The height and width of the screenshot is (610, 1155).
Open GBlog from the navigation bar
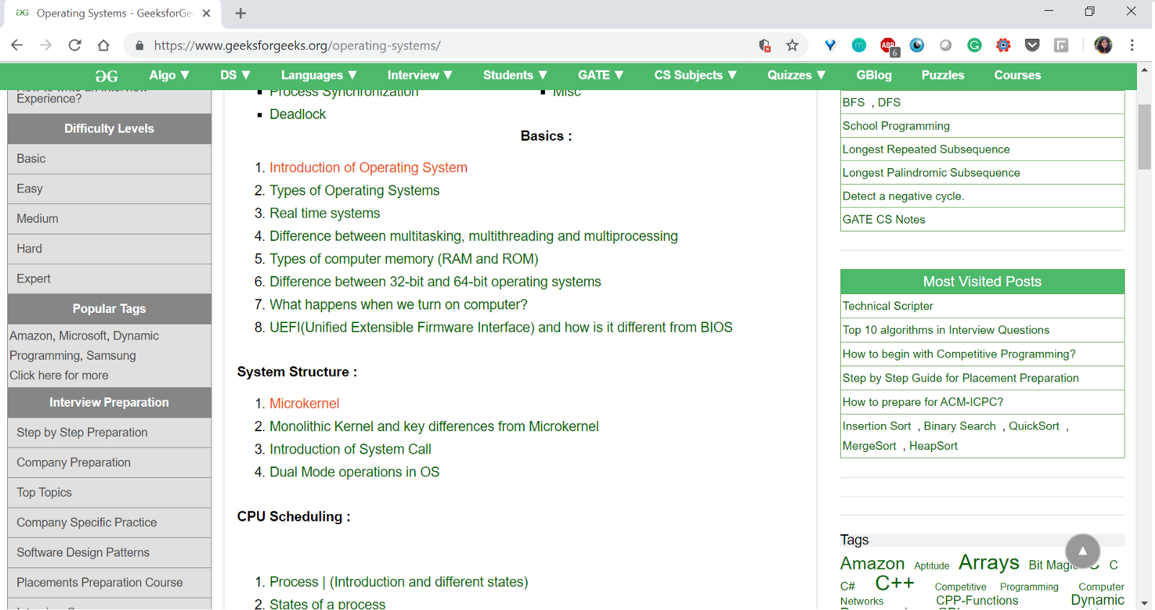pos(874,75)
